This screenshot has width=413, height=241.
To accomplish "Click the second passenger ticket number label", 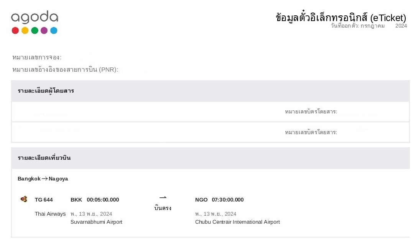I will pos(311,132).
